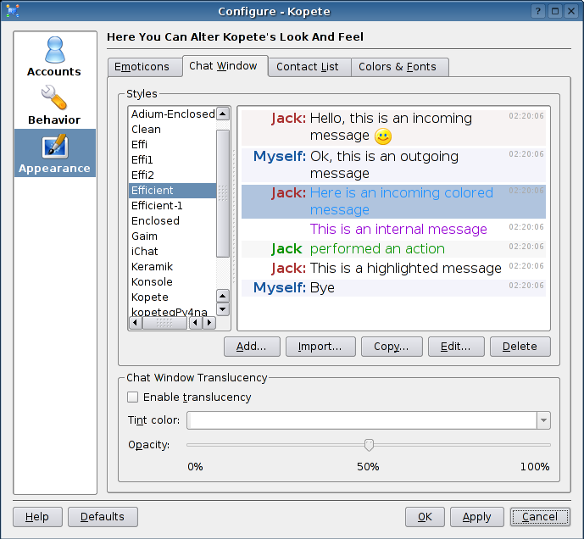Open the Behavior wrench icon
Image resolution: width=584 pixels, height=539 pixels.
pos(54,97)
